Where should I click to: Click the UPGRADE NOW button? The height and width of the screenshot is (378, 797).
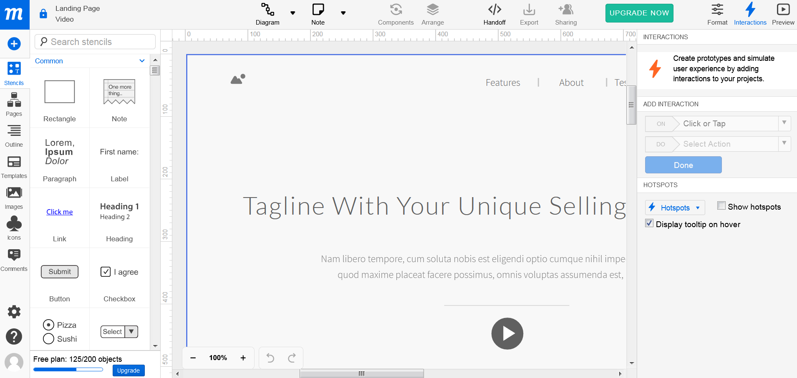coord(639,13)
